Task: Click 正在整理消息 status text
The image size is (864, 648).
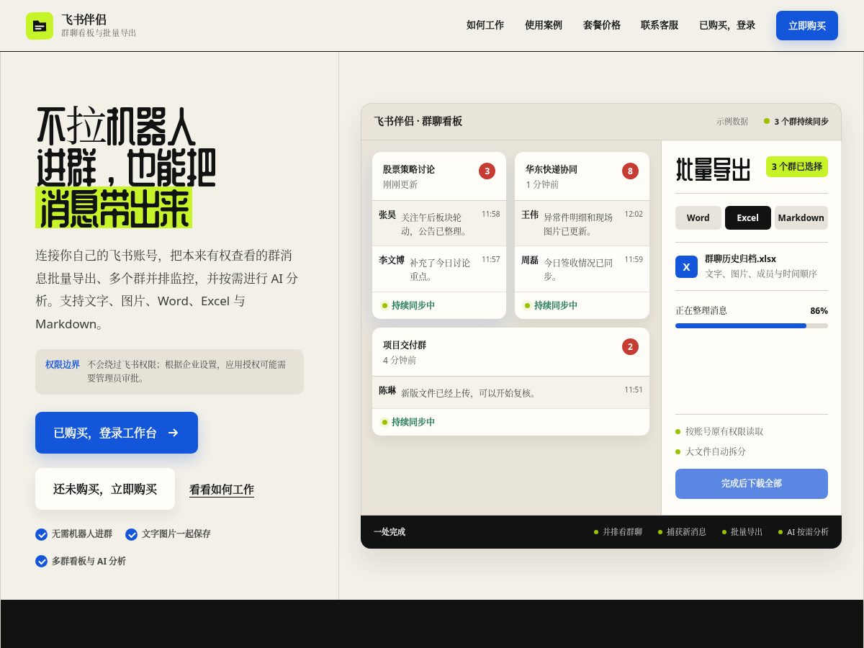Action: 701,310
